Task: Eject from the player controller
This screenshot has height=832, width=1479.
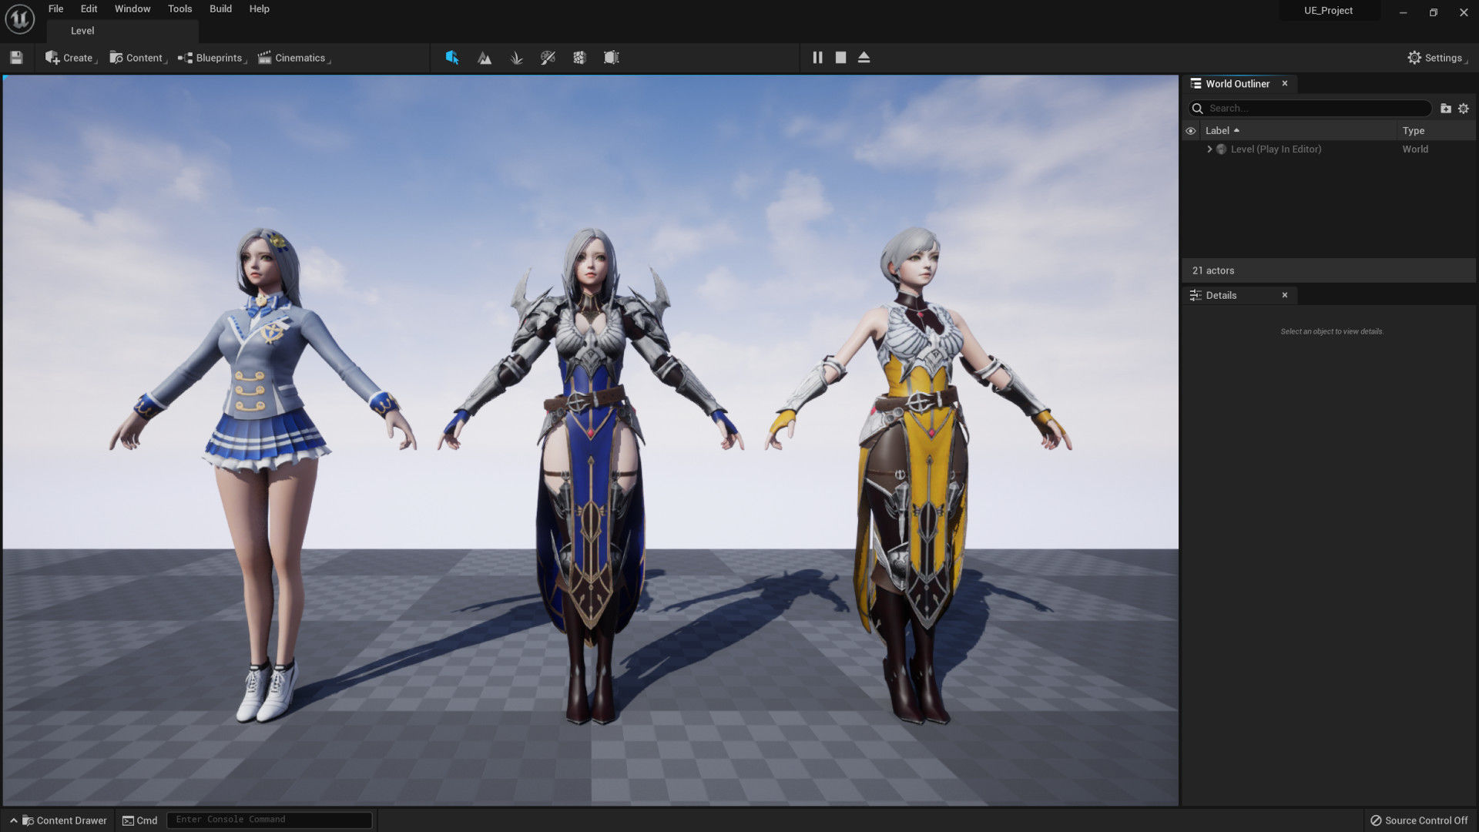Action: tap(864, 58)
